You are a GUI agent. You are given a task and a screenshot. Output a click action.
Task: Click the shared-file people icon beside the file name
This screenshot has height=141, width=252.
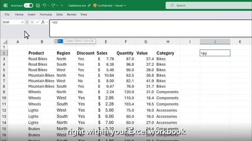[89, 5]
